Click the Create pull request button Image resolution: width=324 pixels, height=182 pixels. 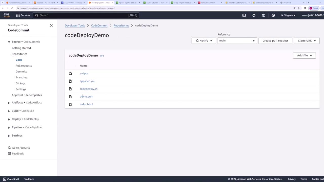275,41
